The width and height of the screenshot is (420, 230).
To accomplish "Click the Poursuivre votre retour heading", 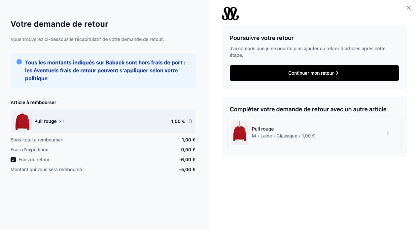I will click(x=262, y=38).
